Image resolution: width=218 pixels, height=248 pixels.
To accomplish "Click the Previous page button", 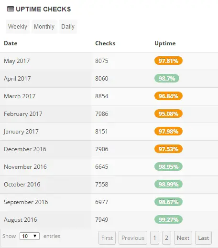I will point(133,238).
